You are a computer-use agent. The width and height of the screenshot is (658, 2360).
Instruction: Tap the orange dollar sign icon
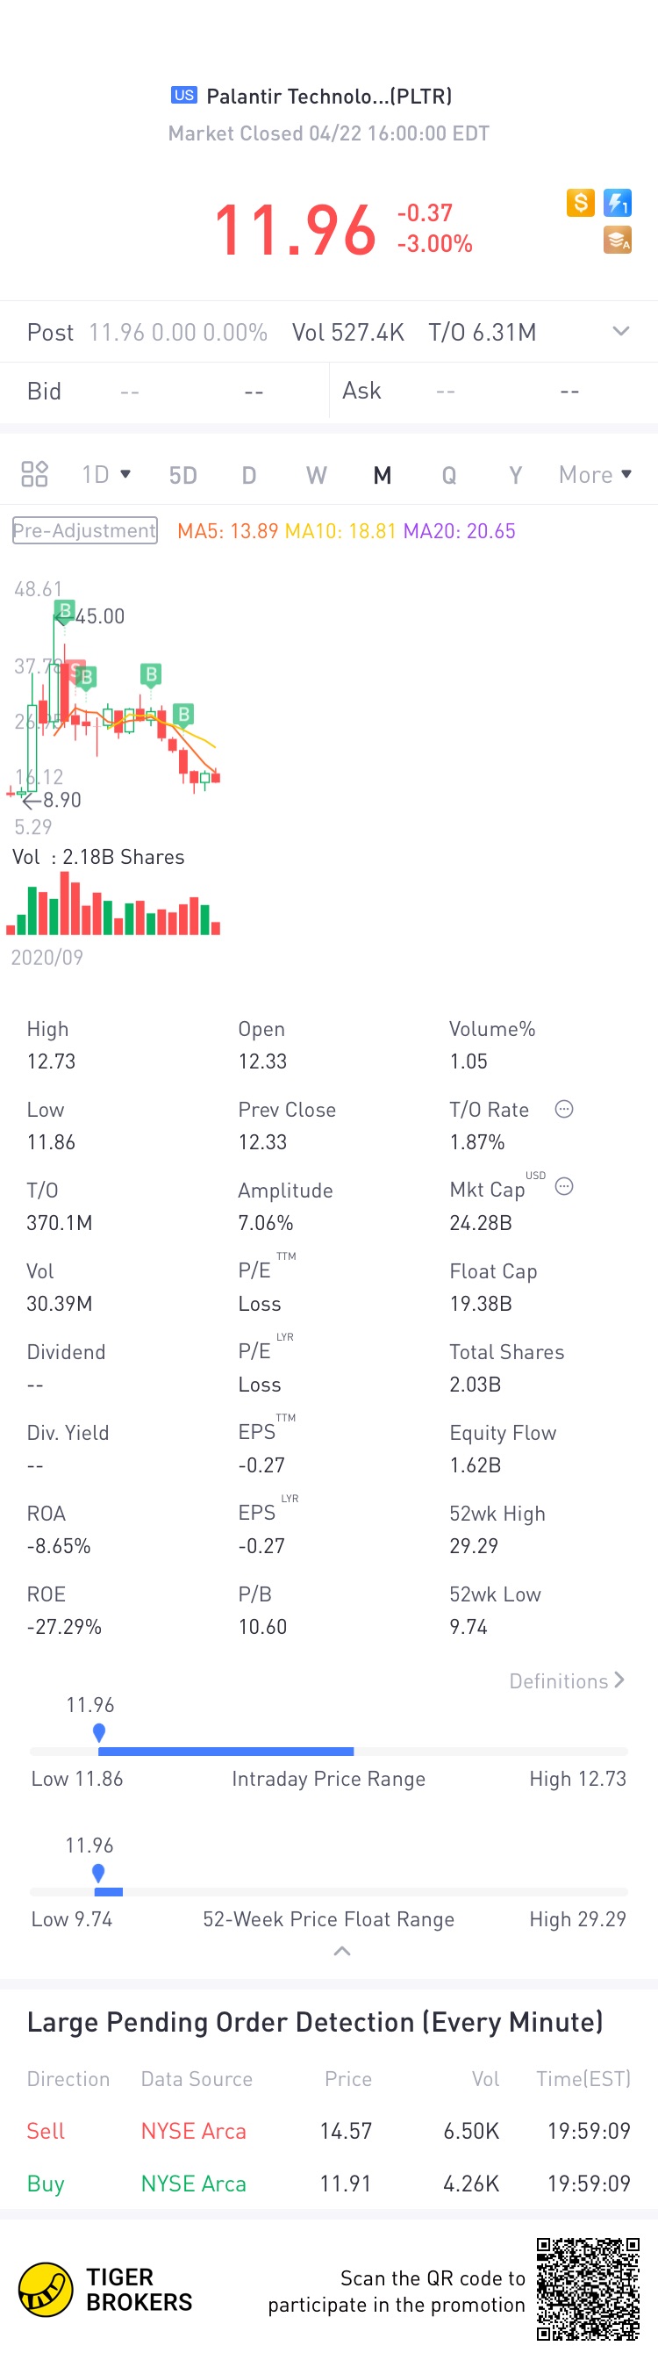point(580,203)
